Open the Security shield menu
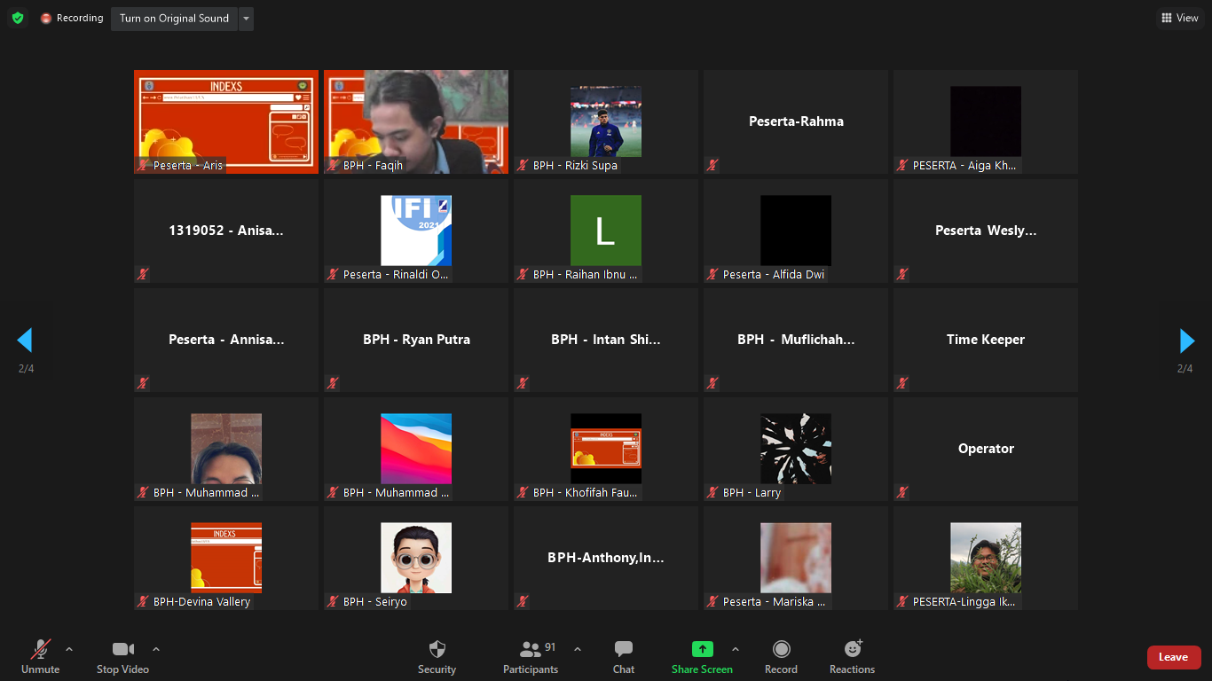The image size is (1212, 681). pyautogui.click(x=437, y=657)
